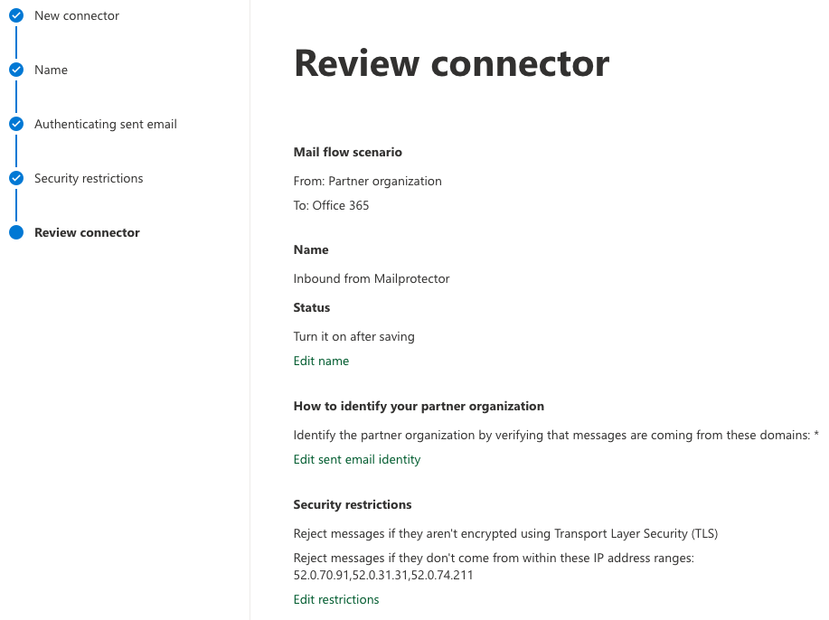Click the solid blue Review connector step dot
The image size is (829, 620).
point(16,232)
